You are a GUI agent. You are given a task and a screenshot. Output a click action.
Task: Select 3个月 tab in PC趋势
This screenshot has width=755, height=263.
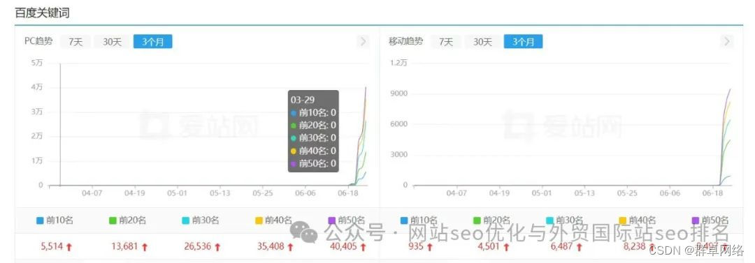[152, 42]
